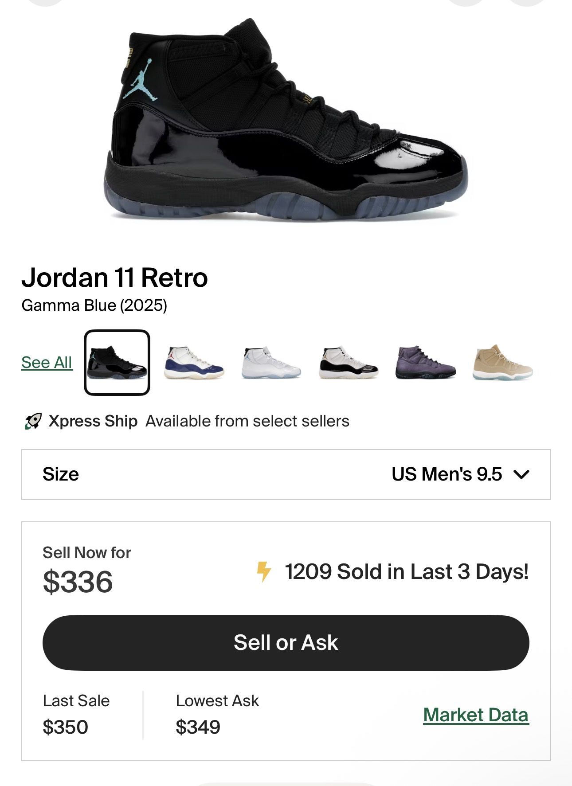The height and width of the screenshot is (786, 572).
Task: Tap the 1209 Sold in Last 3 Days text
Action: click(407, 571)
